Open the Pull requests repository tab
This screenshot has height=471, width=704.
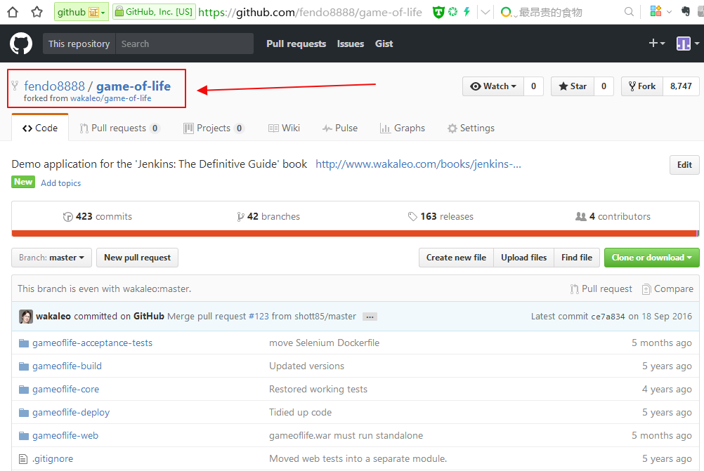119,128
